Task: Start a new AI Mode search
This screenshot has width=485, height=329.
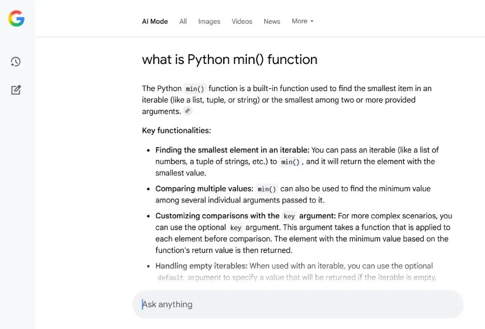Action: click(x=16, y=90)
